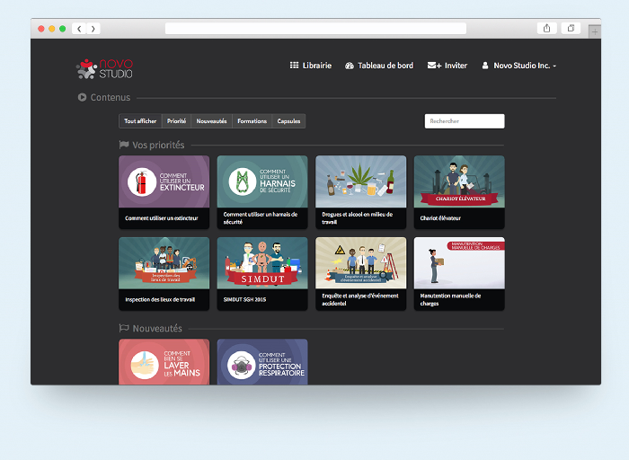Click the Contenus play icon
Viewport: 629px width, 460px height.
82,97
